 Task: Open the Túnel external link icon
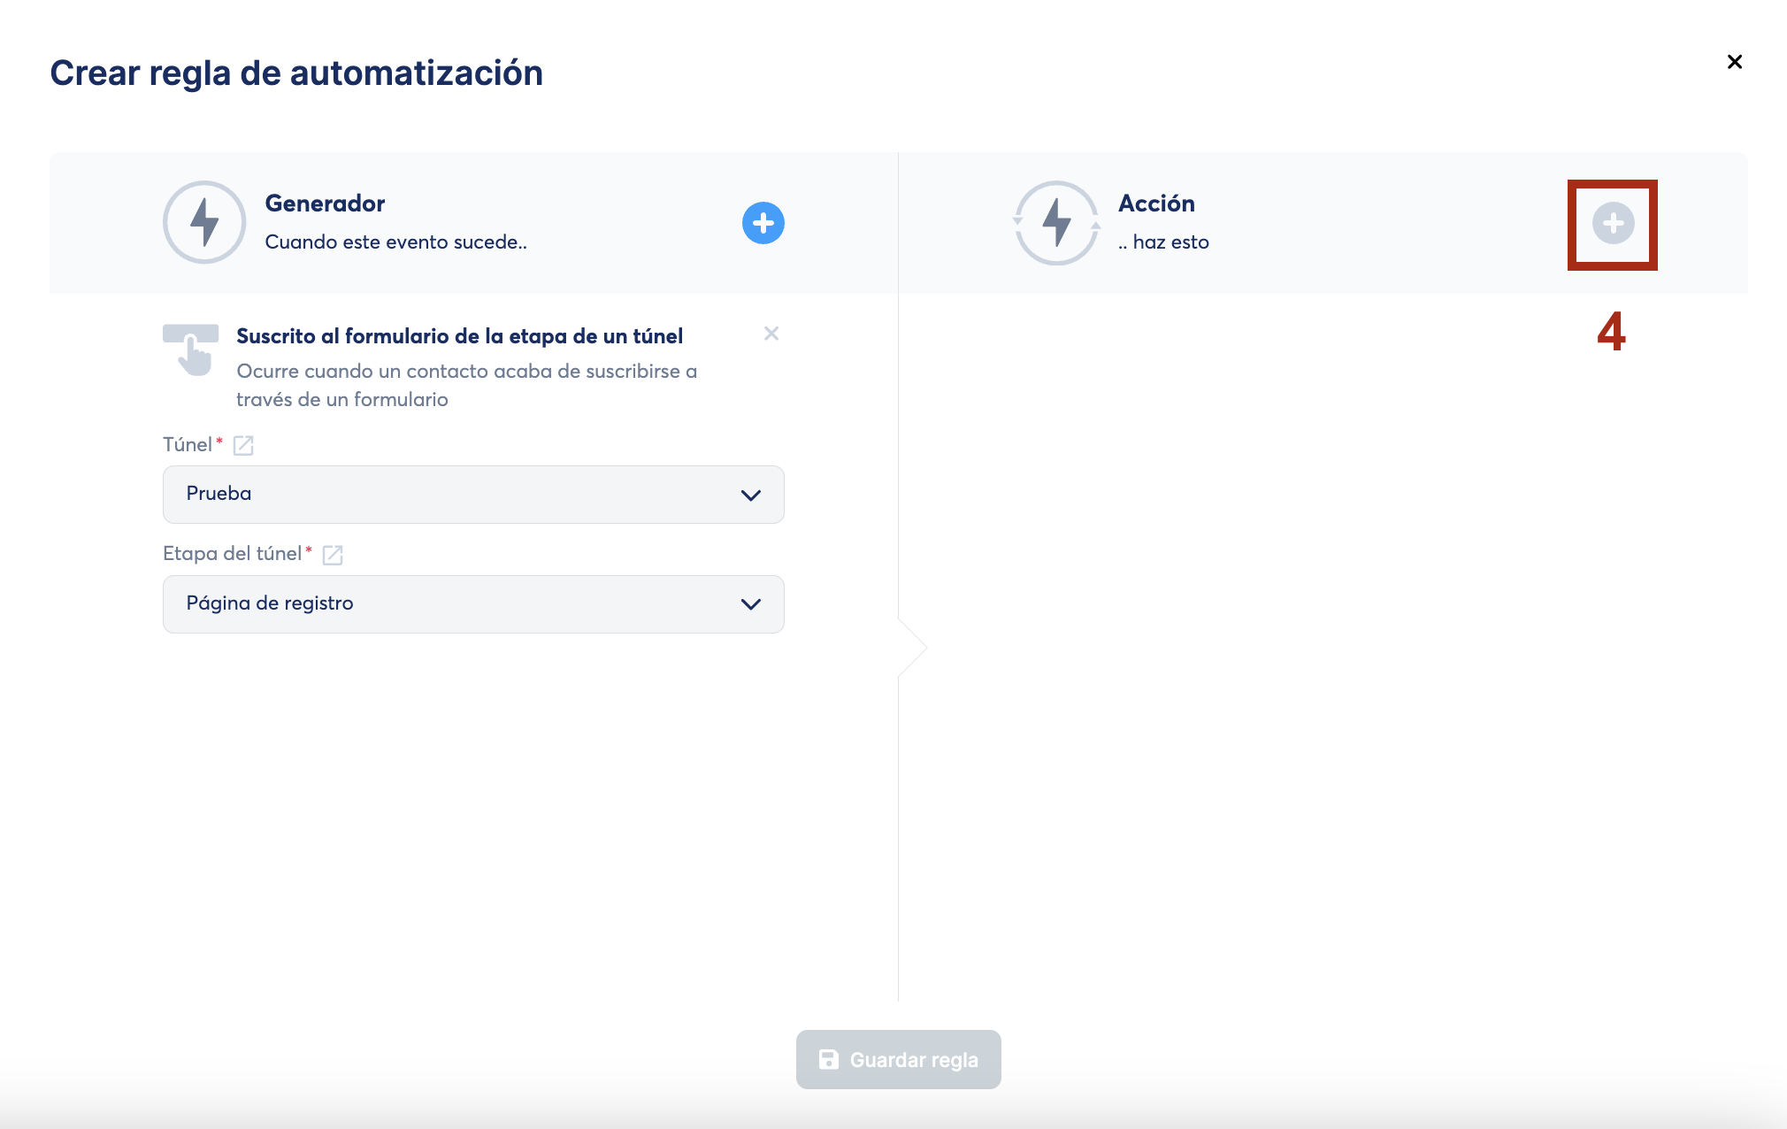point(243,445)
